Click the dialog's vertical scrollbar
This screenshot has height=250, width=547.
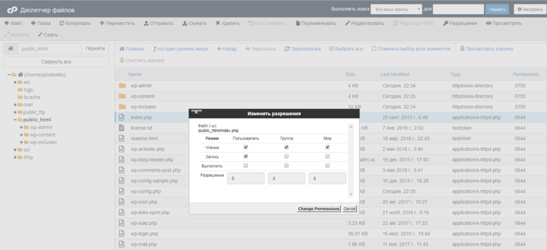tap(351, 160)
